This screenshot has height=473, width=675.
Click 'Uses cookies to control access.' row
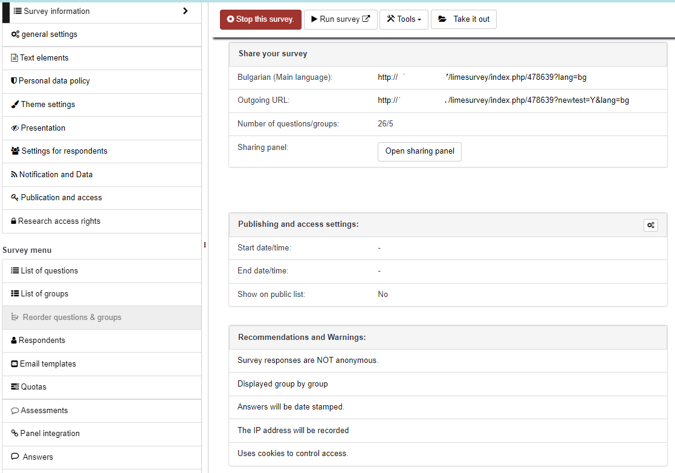448,454
